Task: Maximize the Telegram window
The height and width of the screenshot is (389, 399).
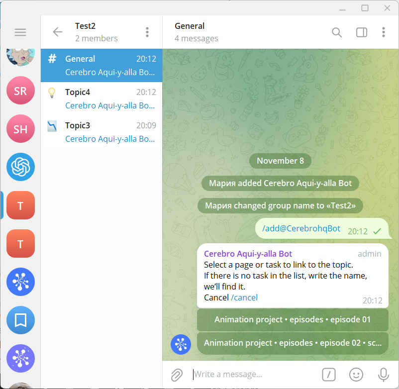Action: pyautogui.click(x=365, y=8)
